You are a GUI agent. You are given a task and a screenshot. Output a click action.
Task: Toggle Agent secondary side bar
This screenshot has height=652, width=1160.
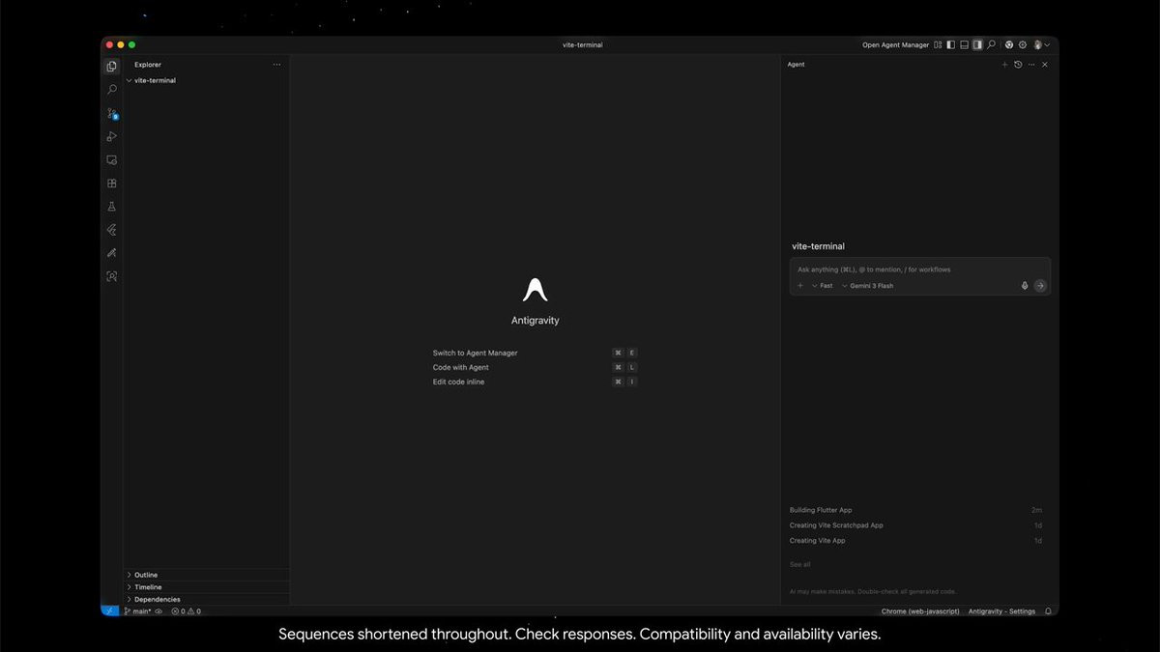pos(977,44)
